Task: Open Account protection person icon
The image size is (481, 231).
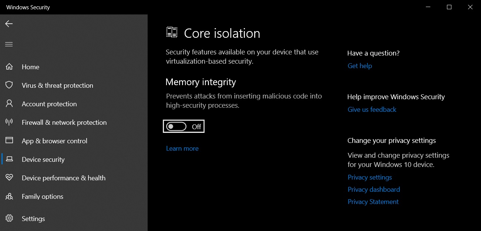Action: point(9,104)
